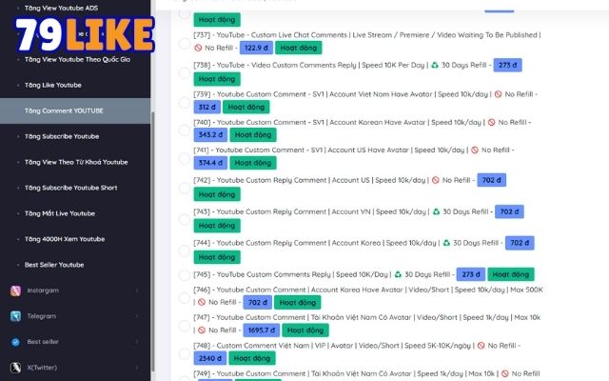This screenshot has width=609, height=381.
Task: Select radio button for service 738
Action: pyautogui.click(x=184, y=72)
